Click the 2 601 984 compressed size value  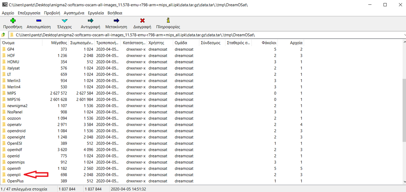tap(85, 99)
